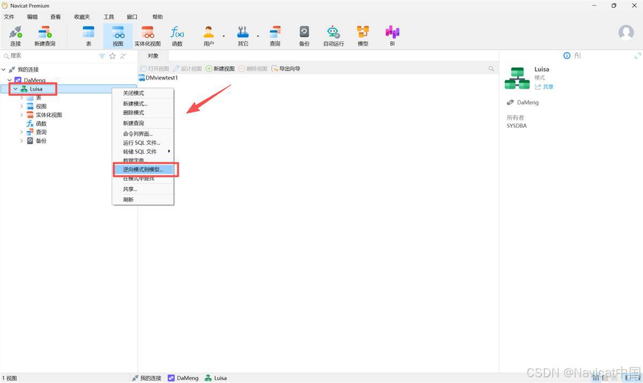
Task: Click the 其它 tools toolbar icon
Action: tap(243, 35)
